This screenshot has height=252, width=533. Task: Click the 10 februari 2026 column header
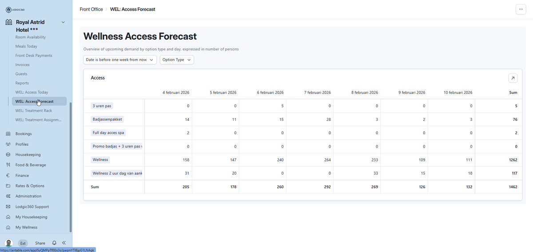point(458,92)
